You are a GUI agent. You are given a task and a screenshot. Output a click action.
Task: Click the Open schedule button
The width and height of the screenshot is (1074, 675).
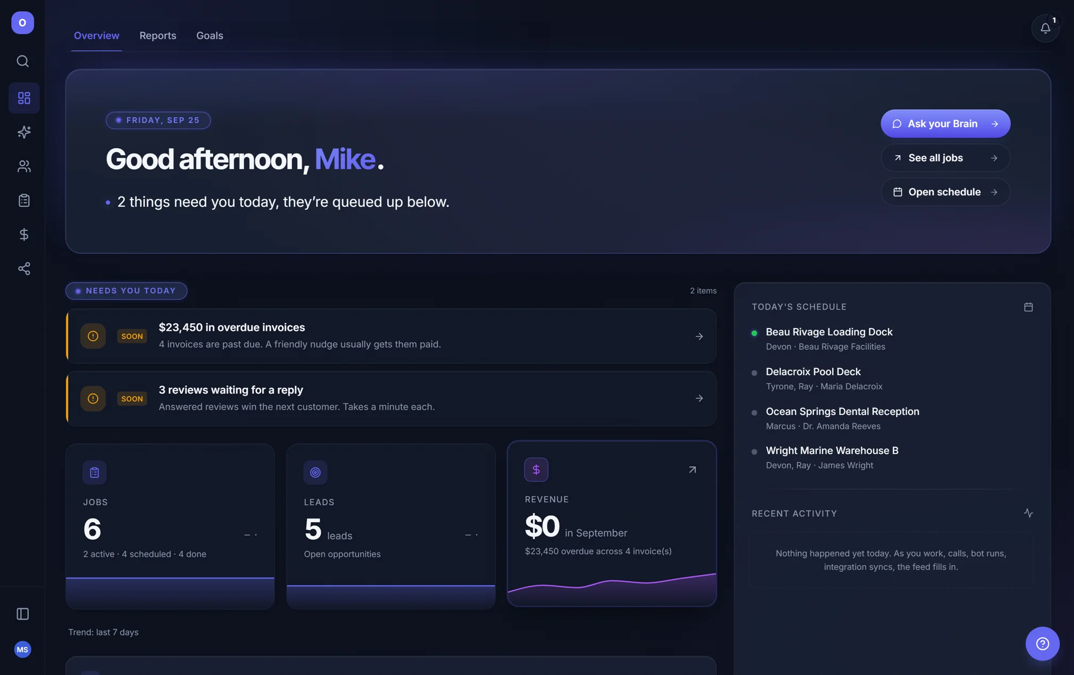[x=945, y=192]
